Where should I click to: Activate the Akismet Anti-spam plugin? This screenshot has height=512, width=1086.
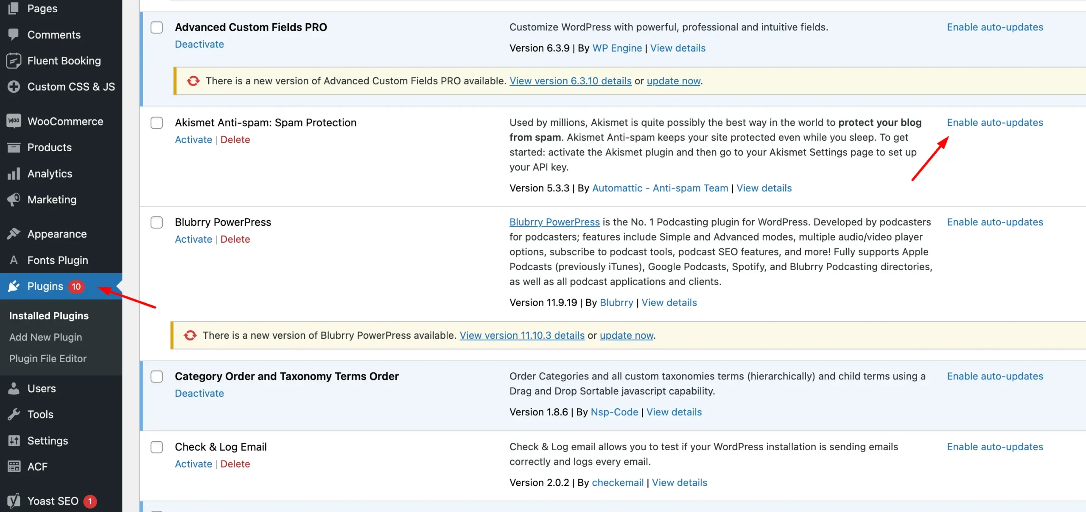(193, 139)
